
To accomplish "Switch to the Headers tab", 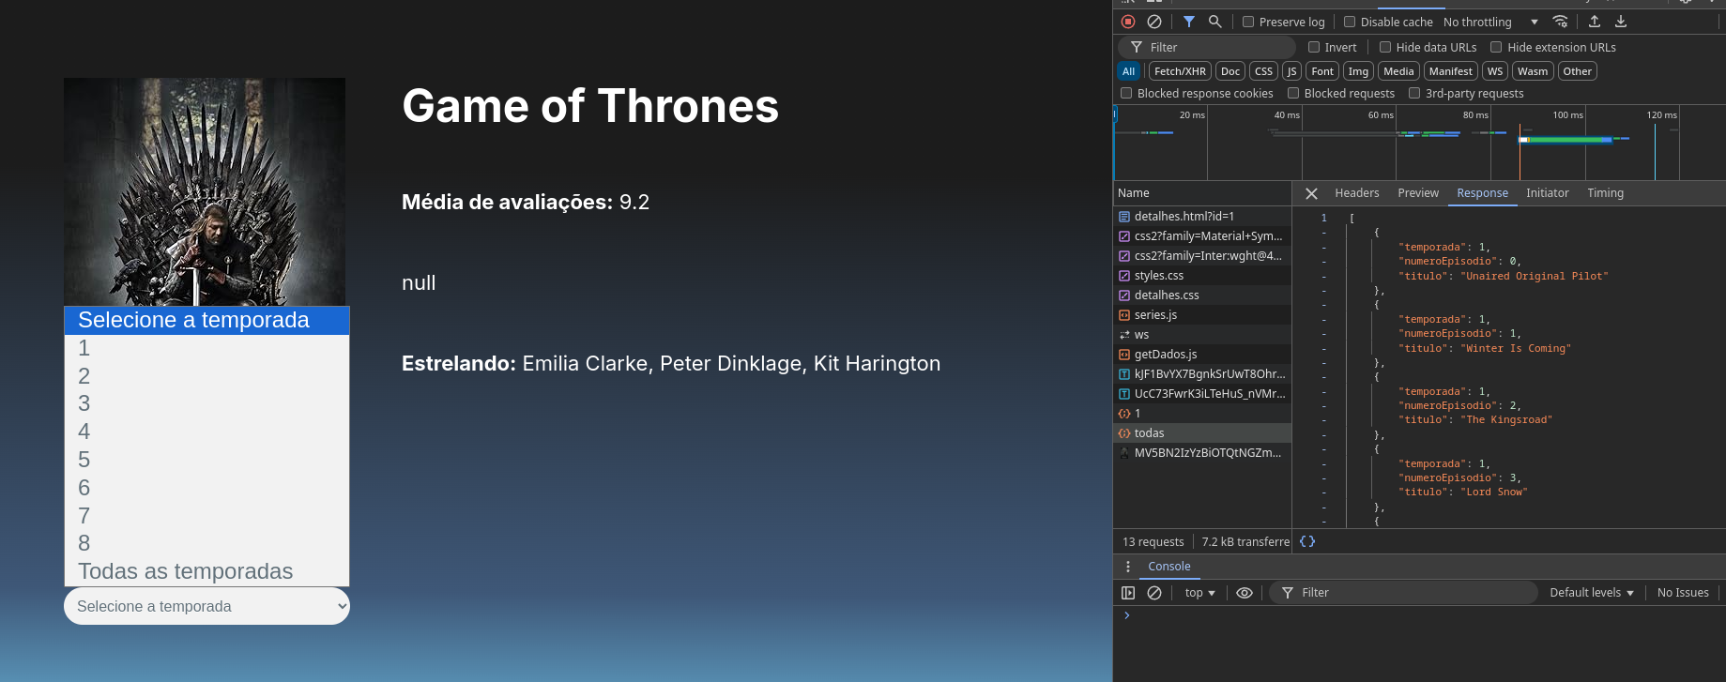I will click(1357, 193).
